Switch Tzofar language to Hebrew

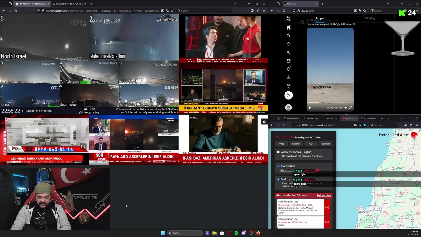282,144
